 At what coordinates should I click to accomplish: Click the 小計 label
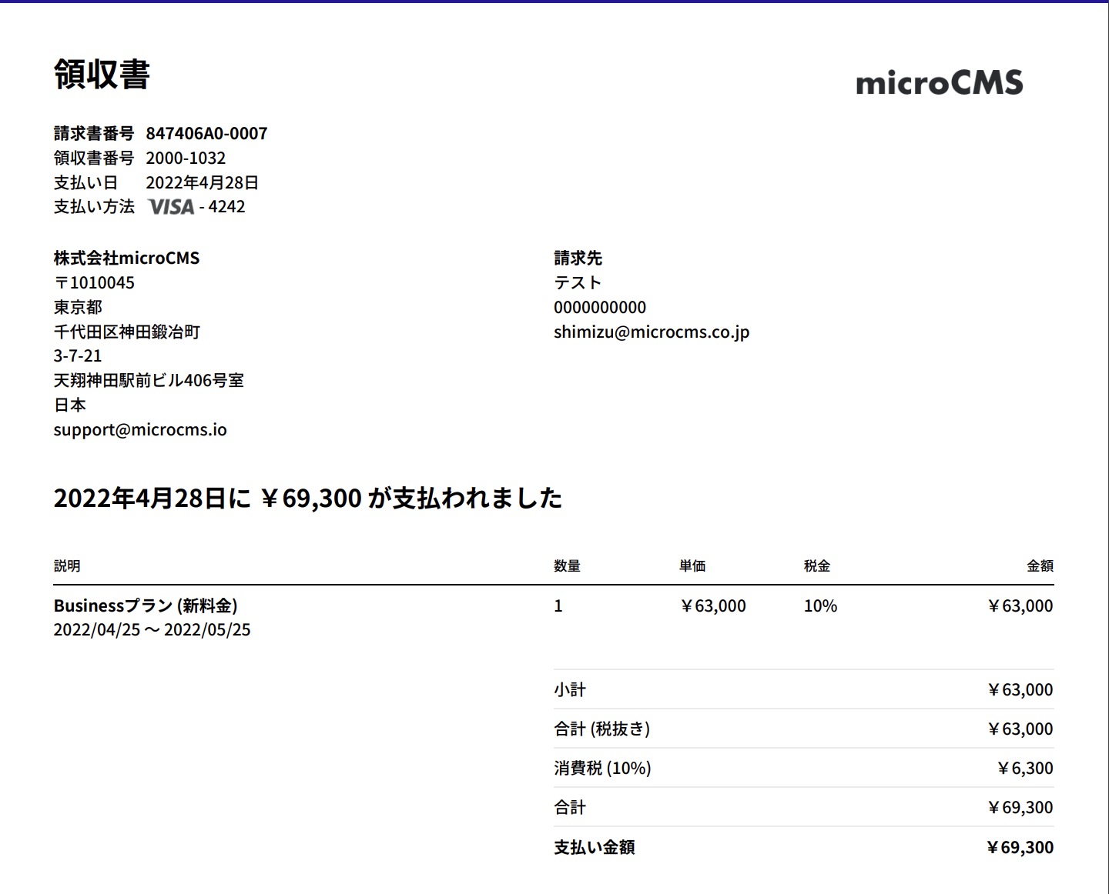tap(570, 690)
